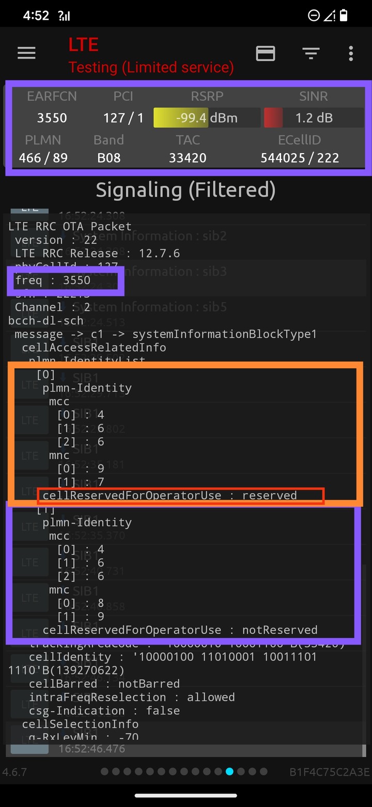Tap the card view icon in toolbar

tap(266, 53)
